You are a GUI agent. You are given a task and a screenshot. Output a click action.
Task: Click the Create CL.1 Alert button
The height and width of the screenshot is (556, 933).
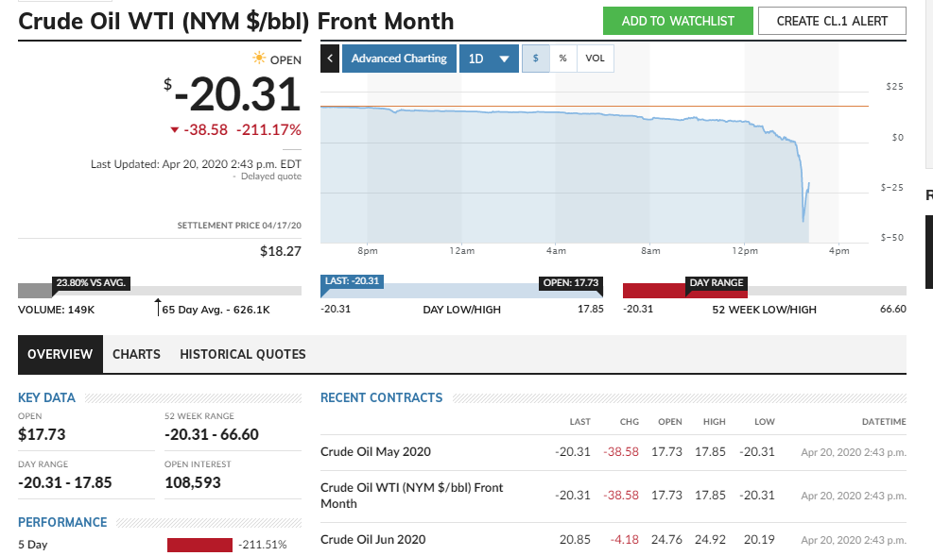pyautogui.click(x=831, y=21)
